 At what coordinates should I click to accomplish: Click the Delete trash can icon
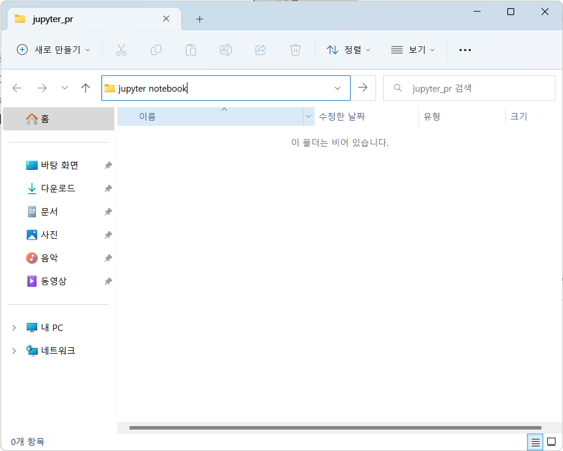coord(295,50)
